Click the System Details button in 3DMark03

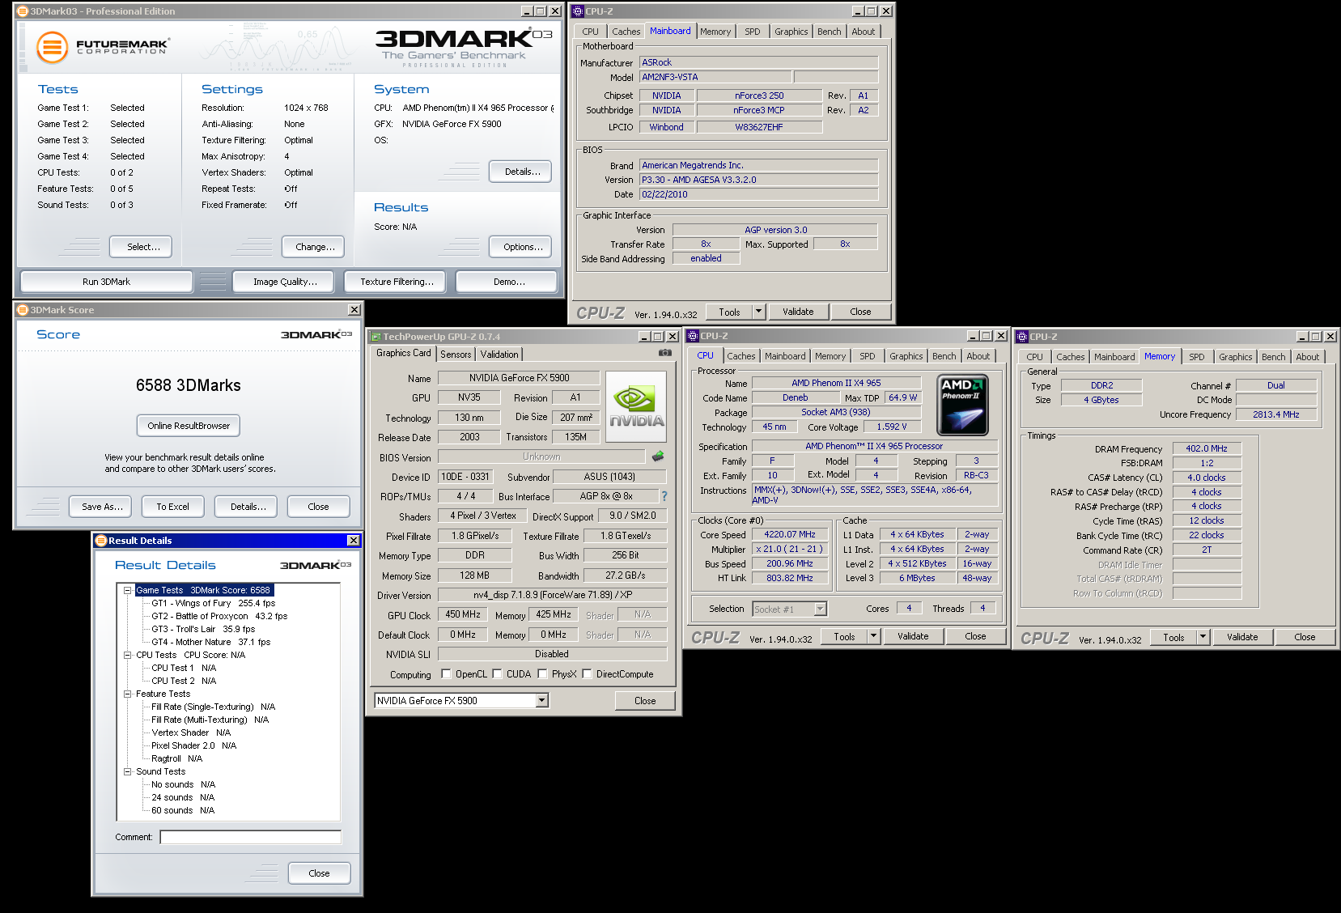(x=522, y=172)
